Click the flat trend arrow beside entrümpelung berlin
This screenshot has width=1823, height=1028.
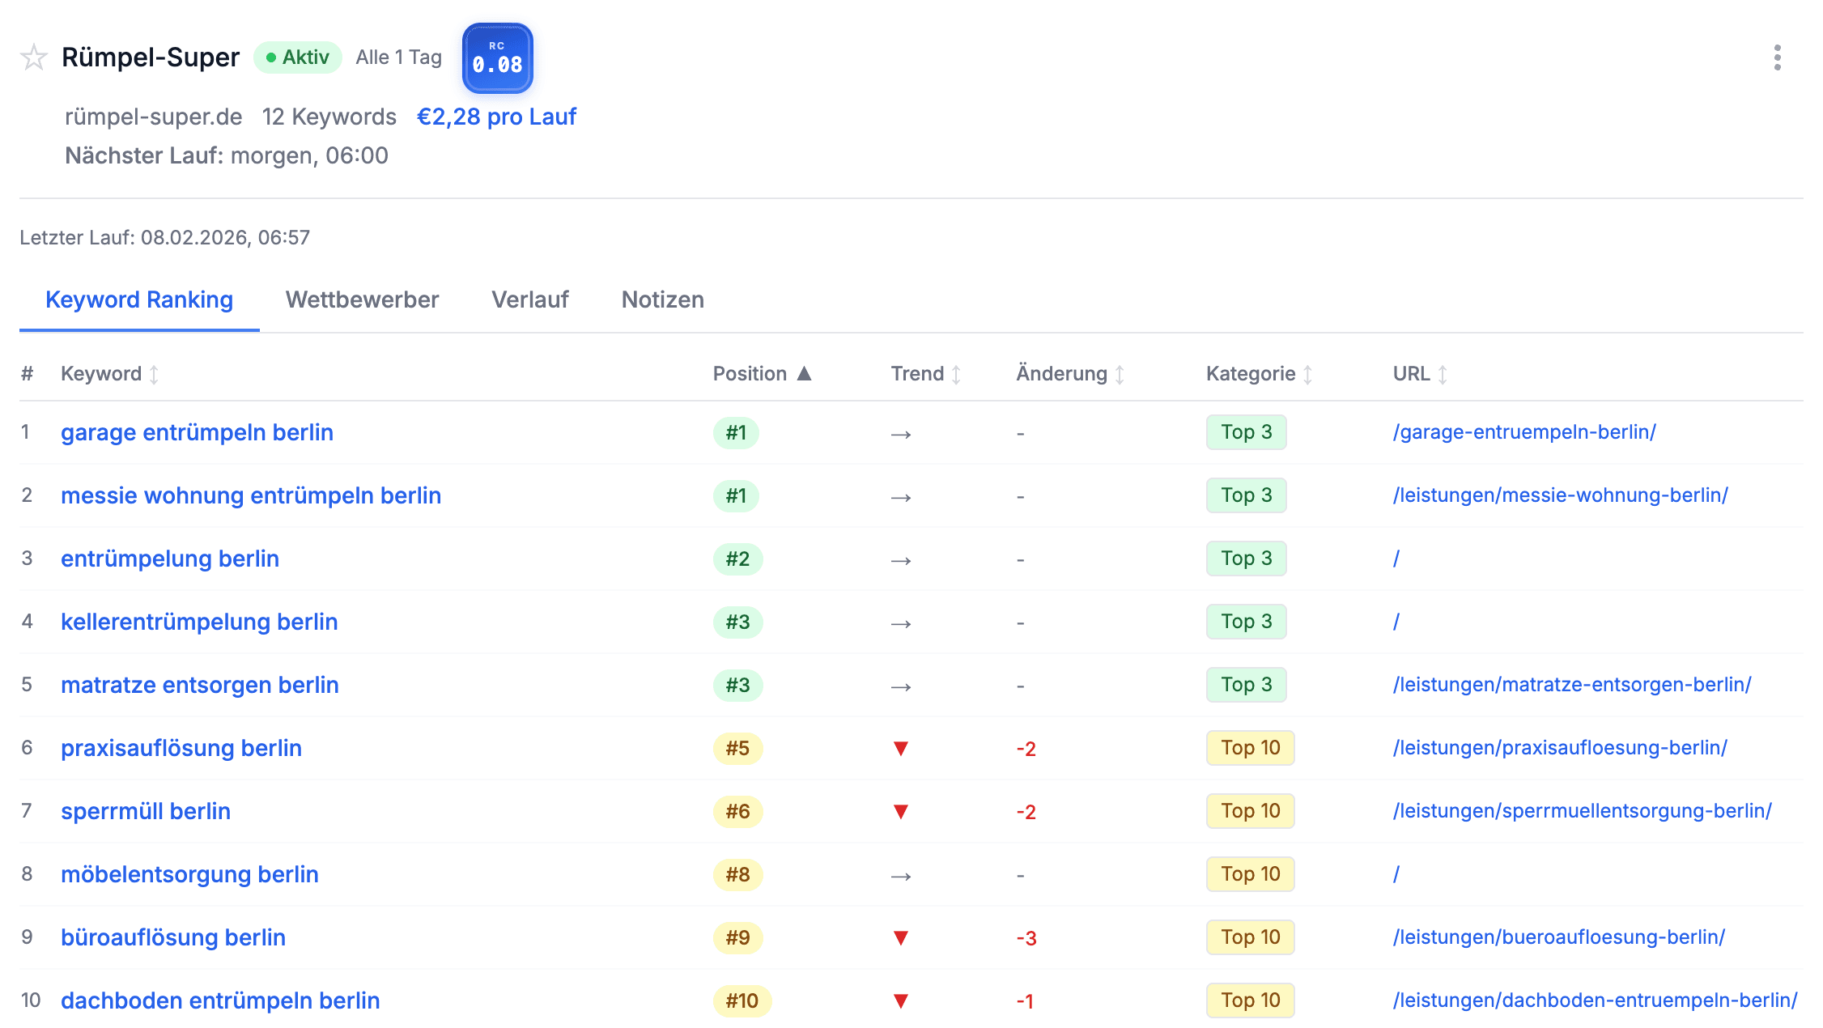901,559
